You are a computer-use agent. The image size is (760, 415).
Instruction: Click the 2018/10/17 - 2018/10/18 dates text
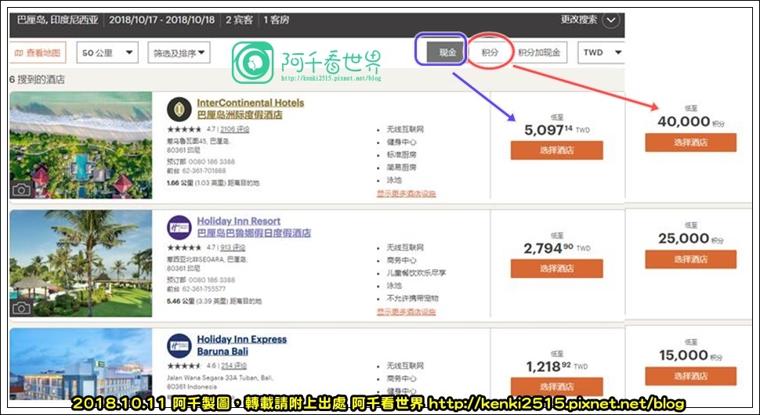pos(161,20)
